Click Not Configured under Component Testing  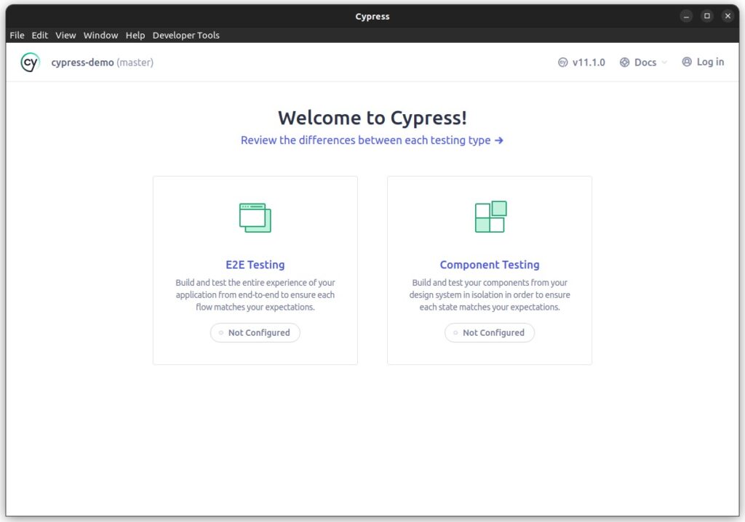tap(490, 332)
